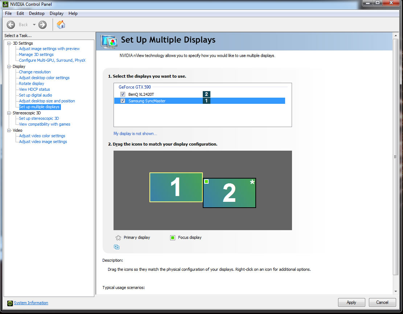Screen dimensions: 403x314
Task: Collapse the Video tree node
Action: (x=9, y=130)
